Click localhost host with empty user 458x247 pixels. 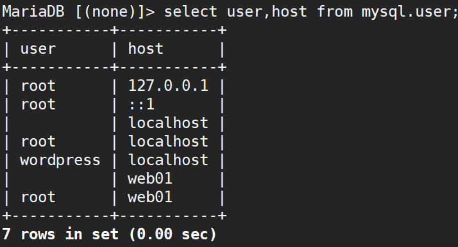pos(168,123)
